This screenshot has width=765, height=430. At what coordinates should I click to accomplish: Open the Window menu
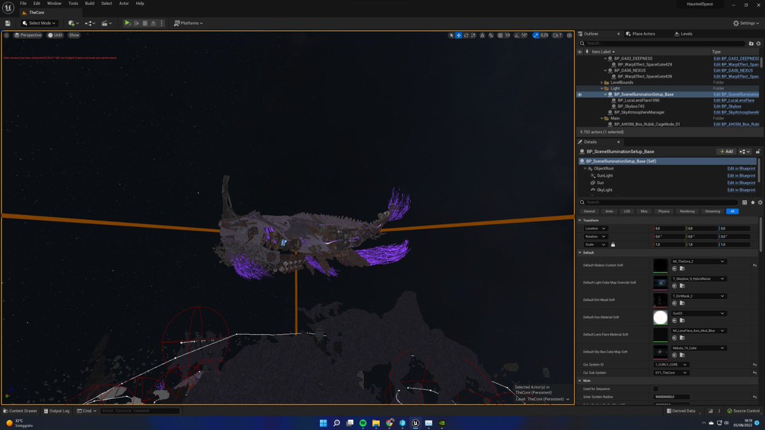(x=54, y=3)
